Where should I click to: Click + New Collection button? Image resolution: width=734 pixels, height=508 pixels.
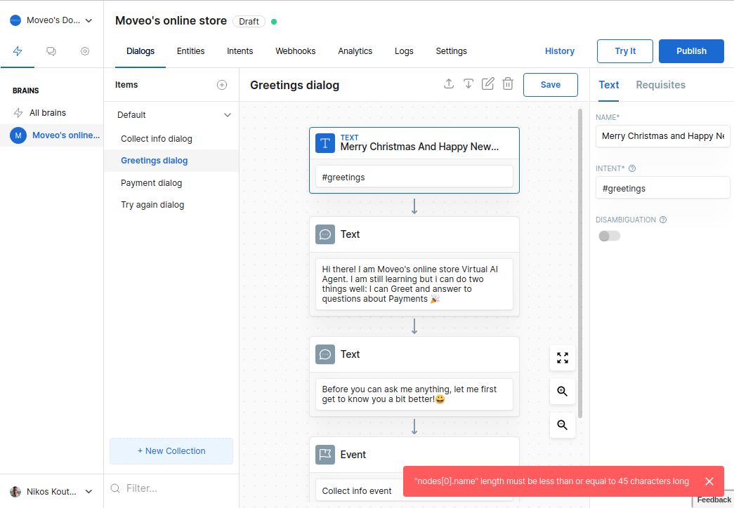click(171, 451)
